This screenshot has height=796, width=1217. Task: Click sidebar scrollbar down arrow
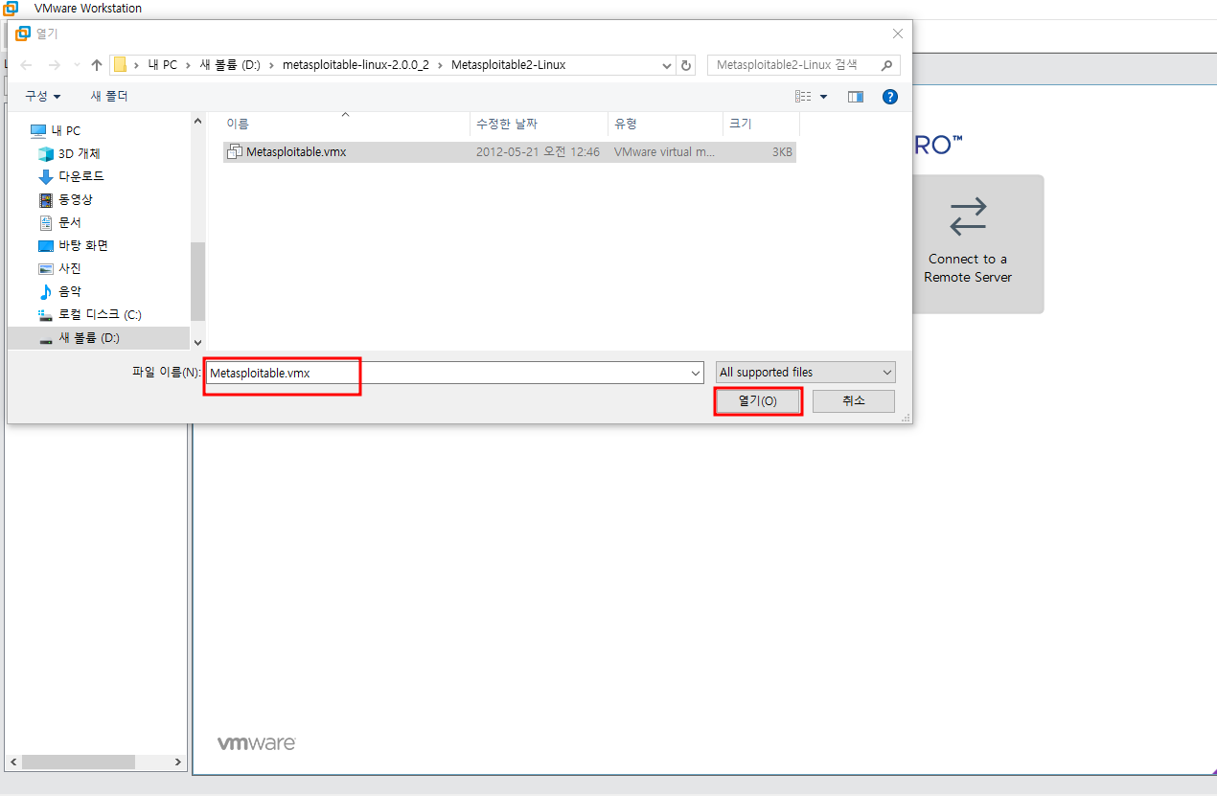[197, 342]
